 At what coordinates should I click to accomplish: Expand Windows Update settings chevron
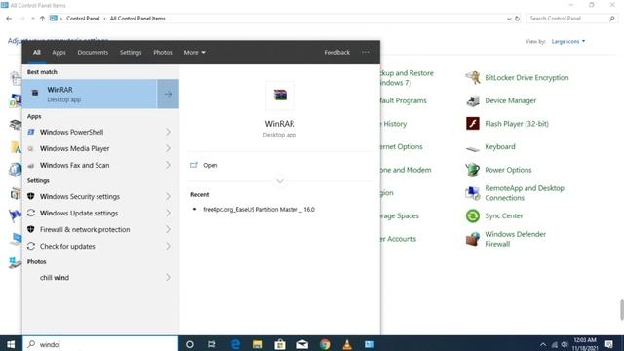click(x=168, y=213)
